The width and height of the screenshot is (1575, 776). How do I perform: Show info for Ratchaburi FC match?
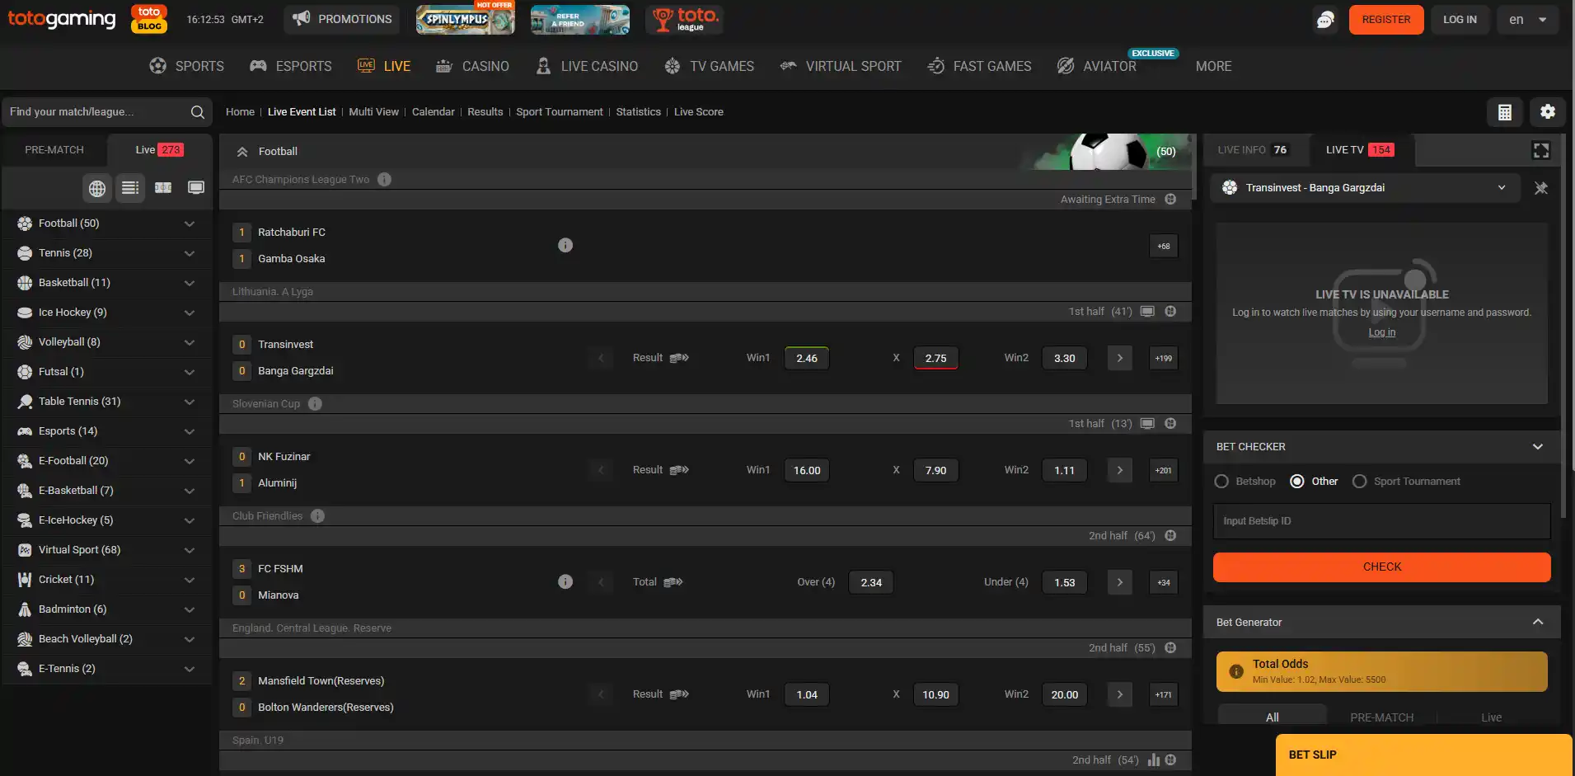pos(565,245)
